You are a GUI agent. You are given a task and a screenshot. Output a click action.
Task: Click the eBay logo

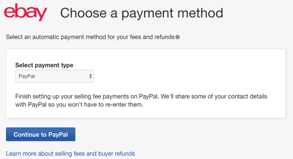(26, 12)
